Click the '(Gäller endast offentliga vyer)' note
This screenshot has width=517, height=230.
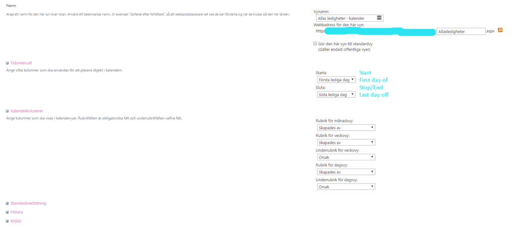tap(344, 50)
